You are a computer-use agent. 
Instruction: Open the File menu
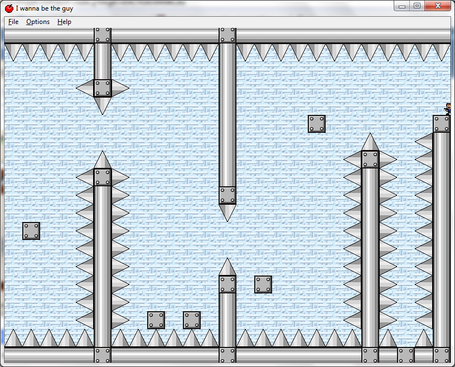(x=13, y=22)
